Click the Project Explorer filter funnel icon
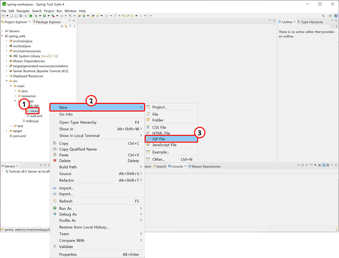This screenshot has width=339, height=258. [70, 26]
